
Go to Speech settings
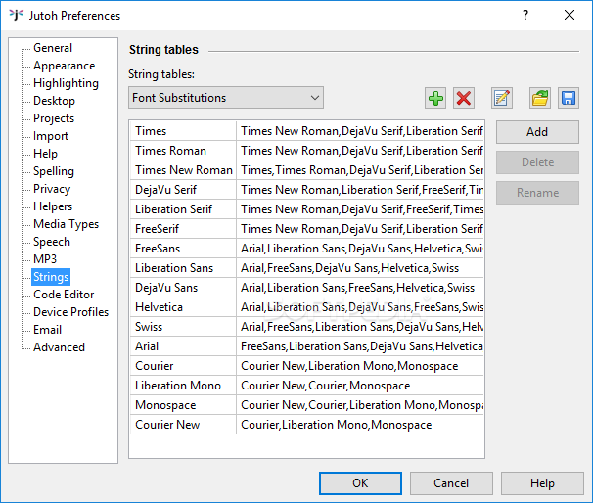click(52, 242)
